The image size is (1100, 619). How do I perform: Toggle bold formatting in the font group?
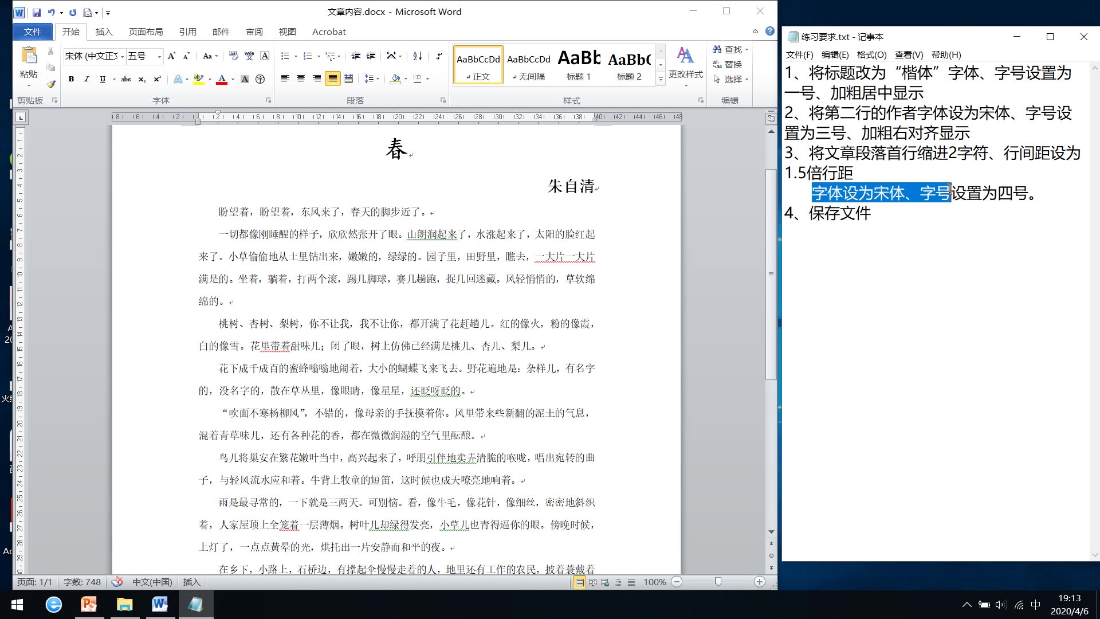click(x=70, y=79)
